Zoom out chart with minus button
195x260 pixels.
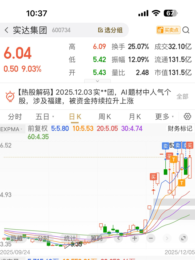151,238
